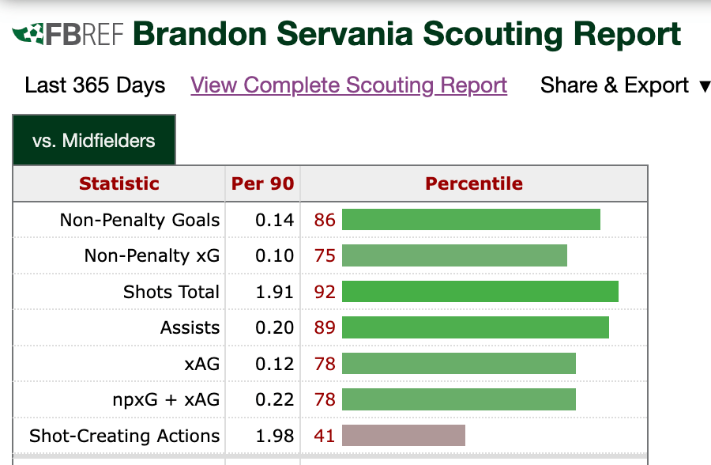Screen dimensions: 711x465
Task: Click the Shots Total green percentile bar
Action: coord(480,292)
